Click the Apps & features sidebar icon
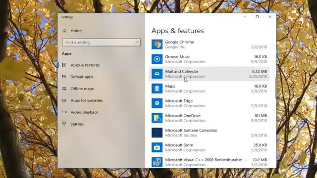This screenshot has width=317, height=178. [x=64, y=65]
